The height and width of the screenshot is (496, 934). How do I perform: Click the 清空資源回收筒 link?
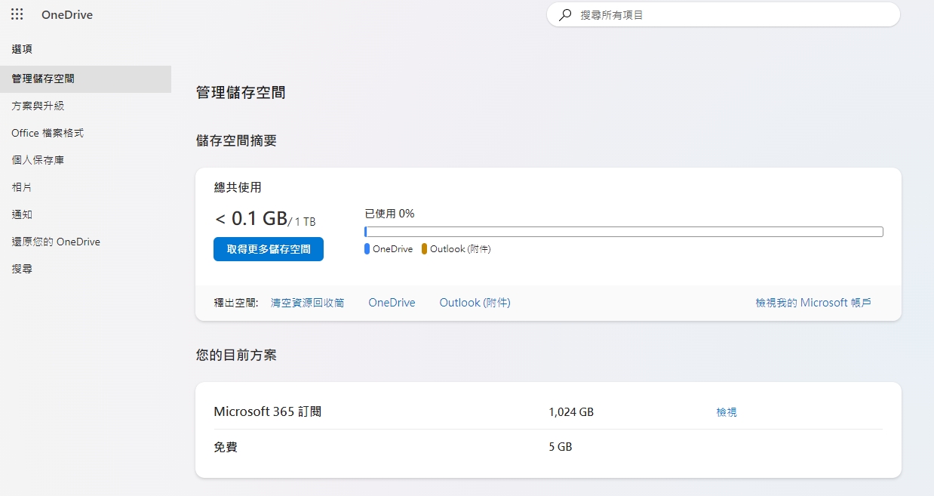click(x=308, y=302)
